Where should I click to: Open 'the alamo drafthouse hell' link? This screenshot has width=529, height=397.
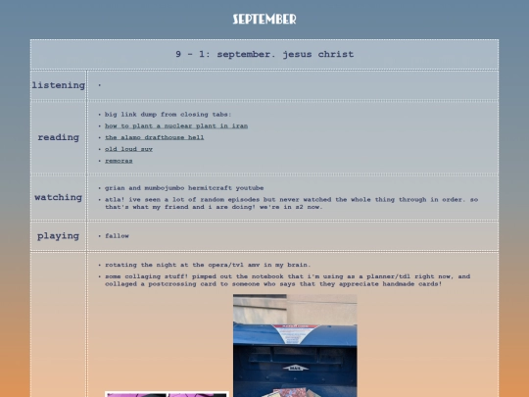154,137
